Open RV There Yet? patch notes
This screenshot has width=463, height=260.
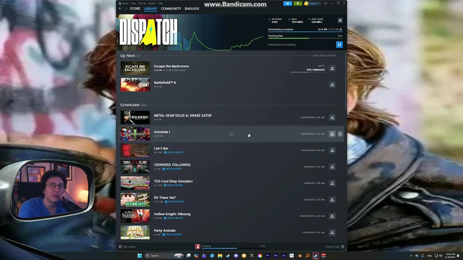(x=174, y=201)
